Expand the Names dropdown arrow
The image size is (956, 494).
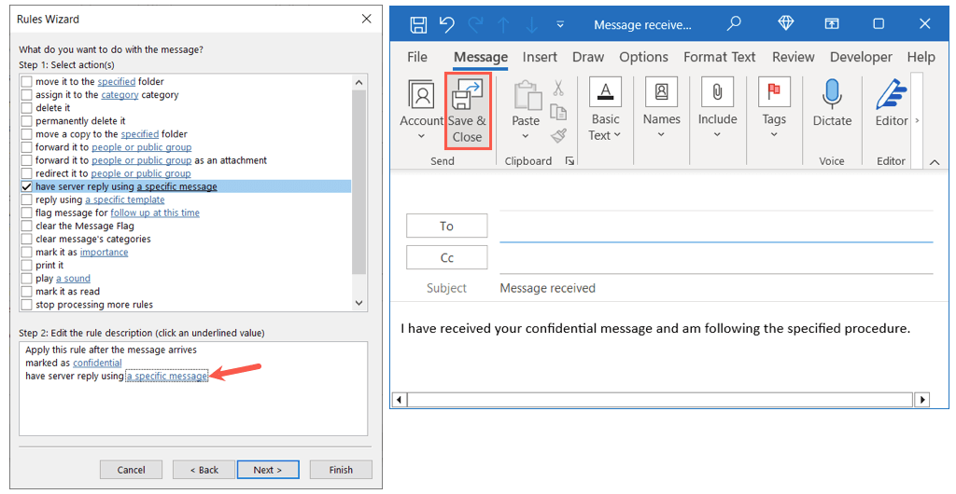[x=662, y=134]
